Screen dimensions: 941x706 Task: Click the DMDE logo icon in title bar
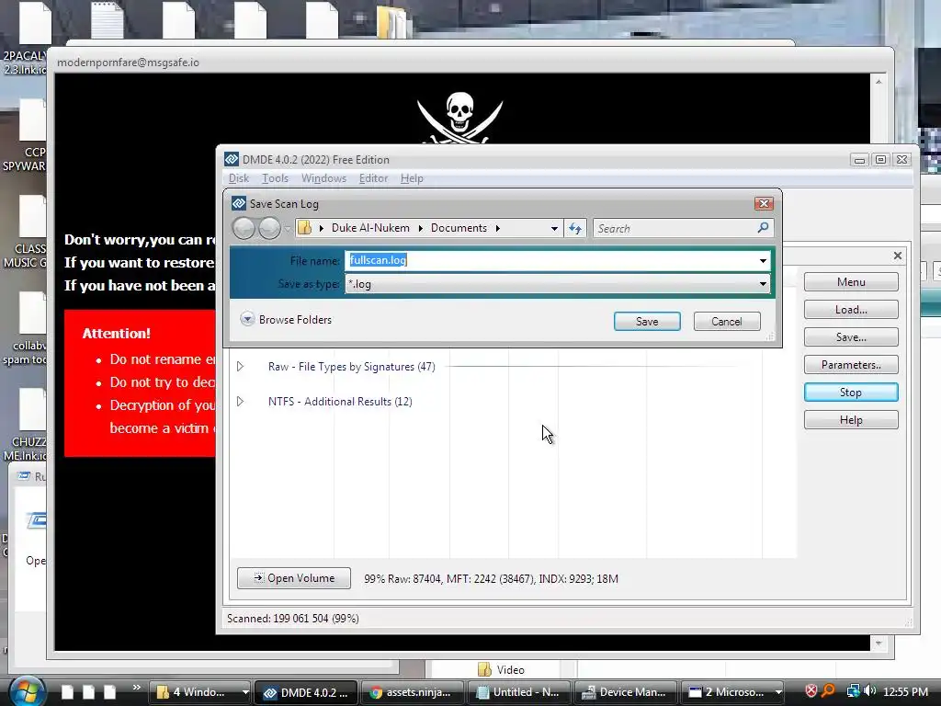coord(232,159)
